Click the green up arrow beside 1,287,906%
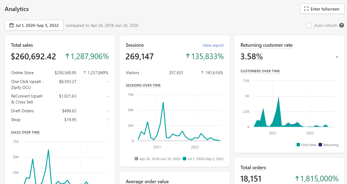 pos(67,56)
